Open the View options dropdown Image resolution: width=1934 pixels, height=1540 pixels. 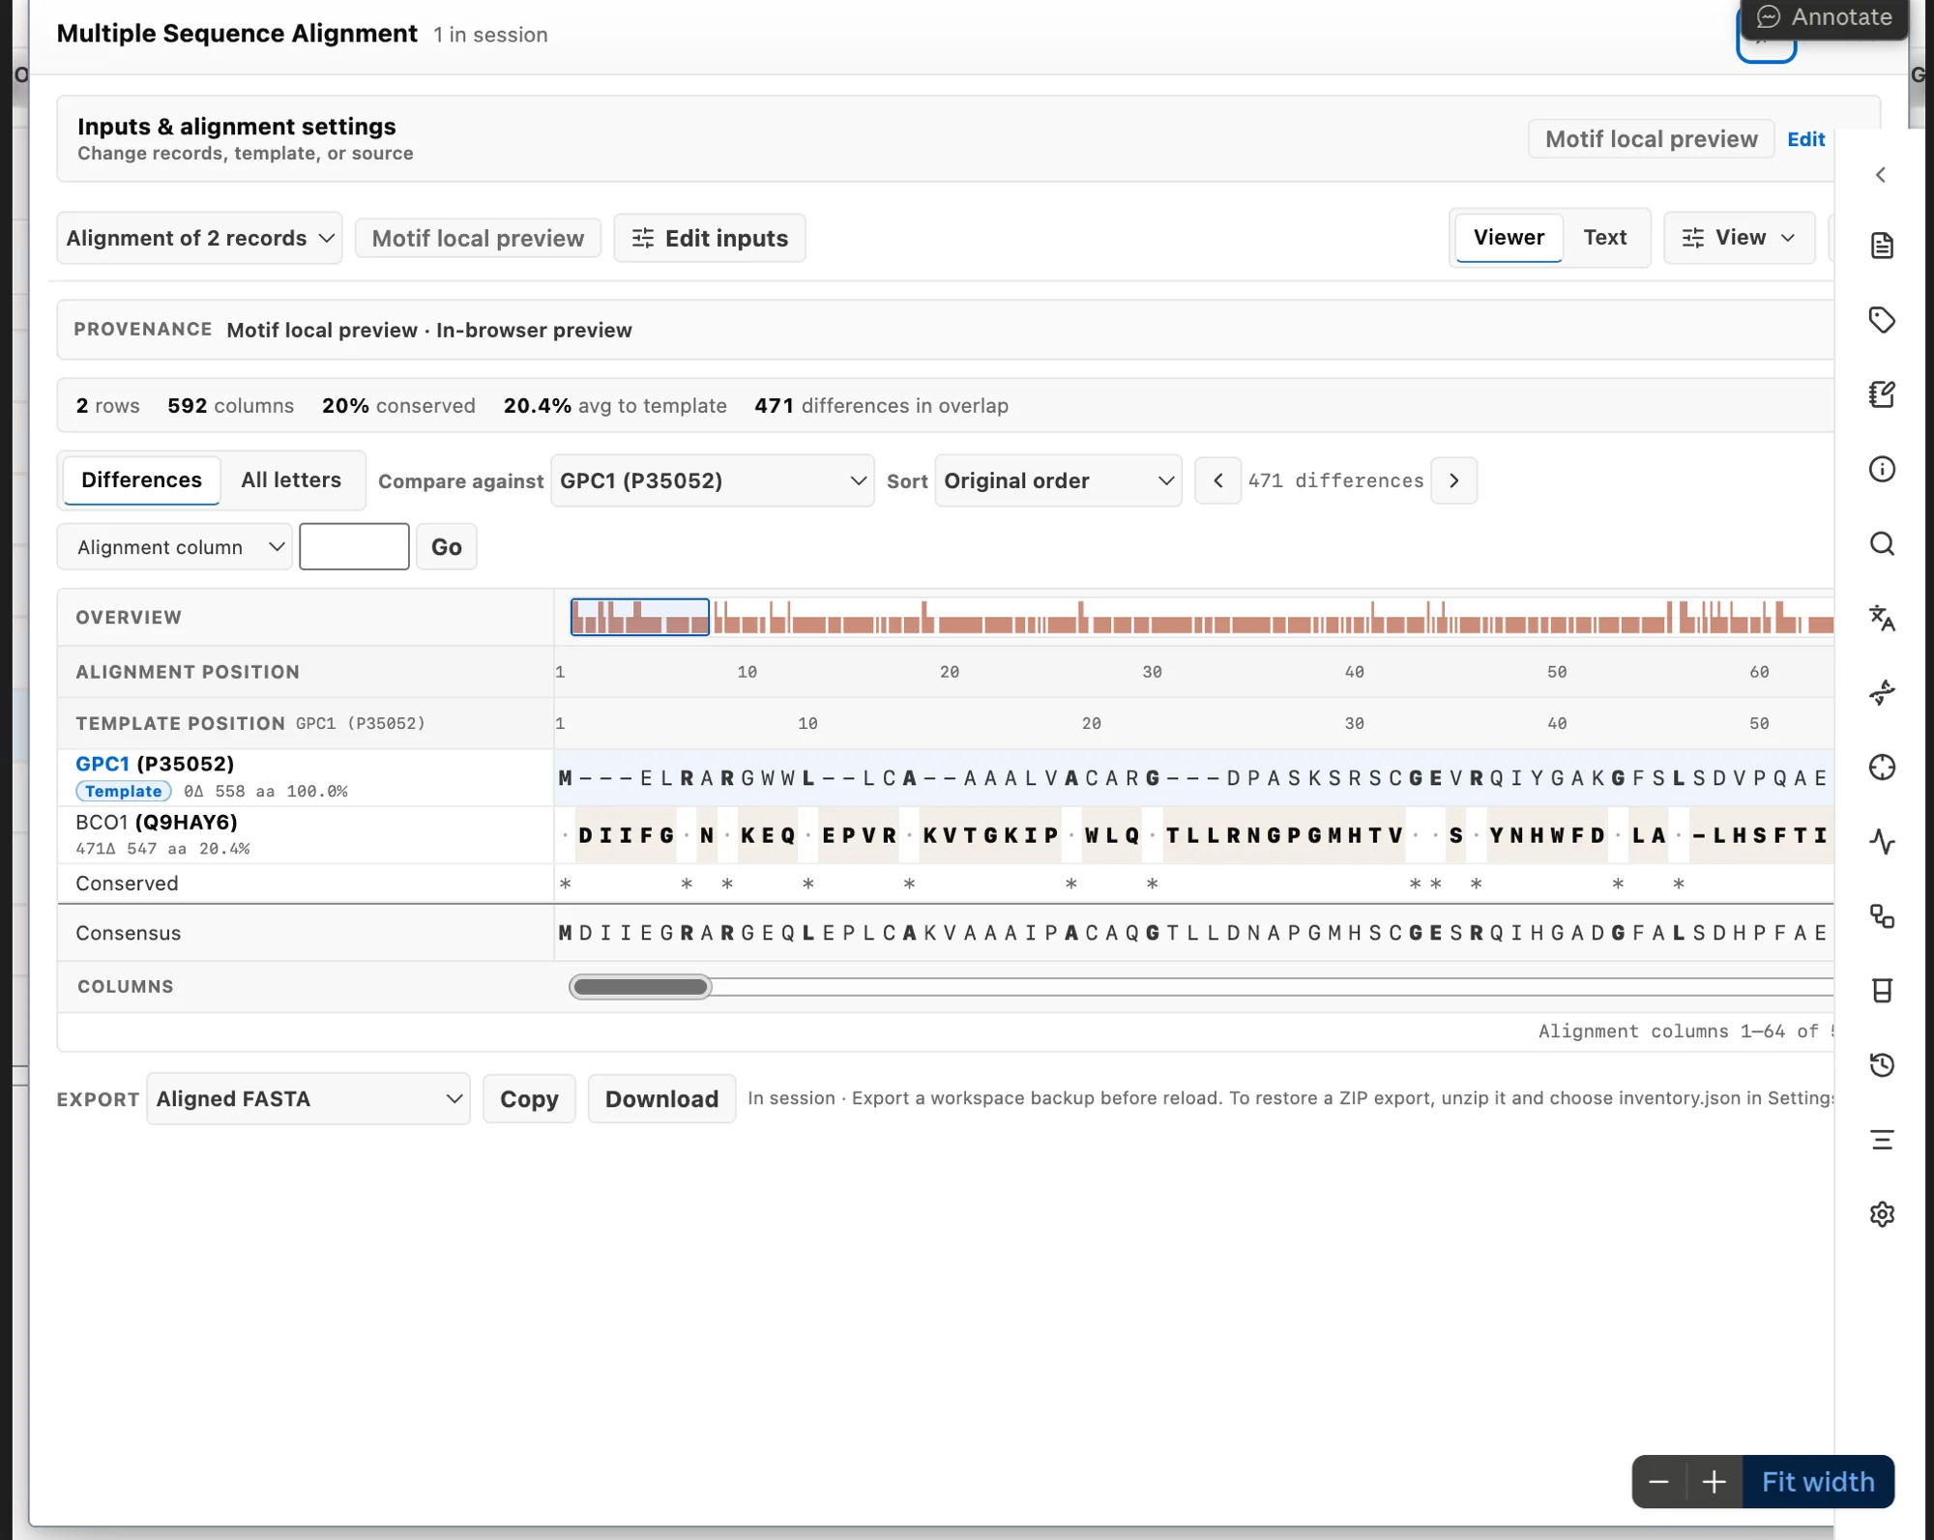click(1739, 238)
